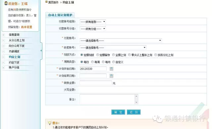Click the 备注 scrollbar up arrow
This screenshot has width=212, height=129.
136,96
